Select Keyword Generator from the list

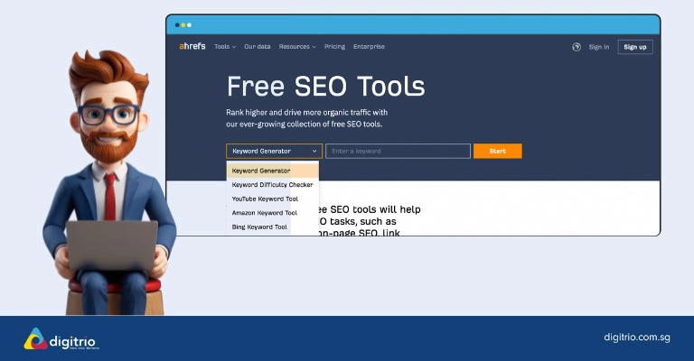point(273,171)
